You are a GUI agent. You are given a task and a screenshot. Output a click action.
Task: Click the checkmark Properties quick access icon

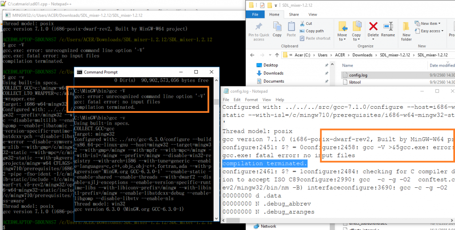[x=262, y=5]
